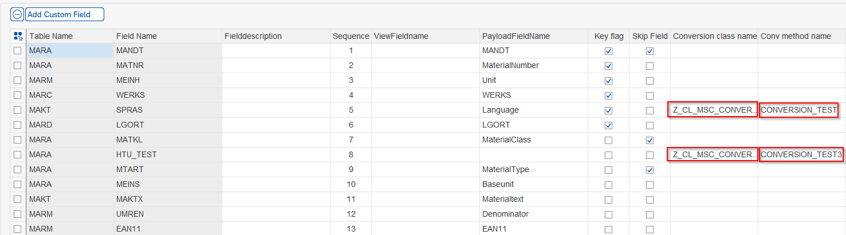Click the Conv method name column header
Viewport: 846px width, 235px height.
(x=801, y=36)
